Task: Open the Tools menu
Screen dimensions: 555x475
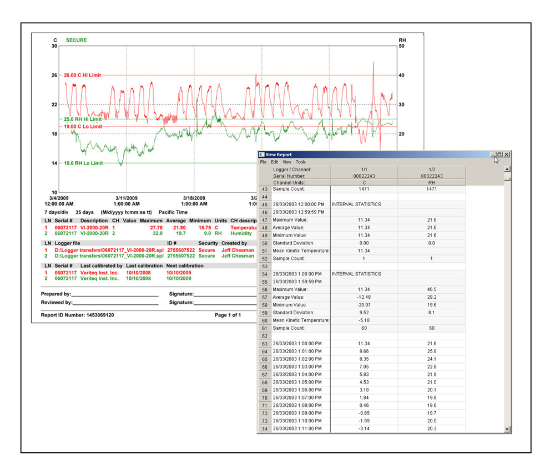Action: 301,162
